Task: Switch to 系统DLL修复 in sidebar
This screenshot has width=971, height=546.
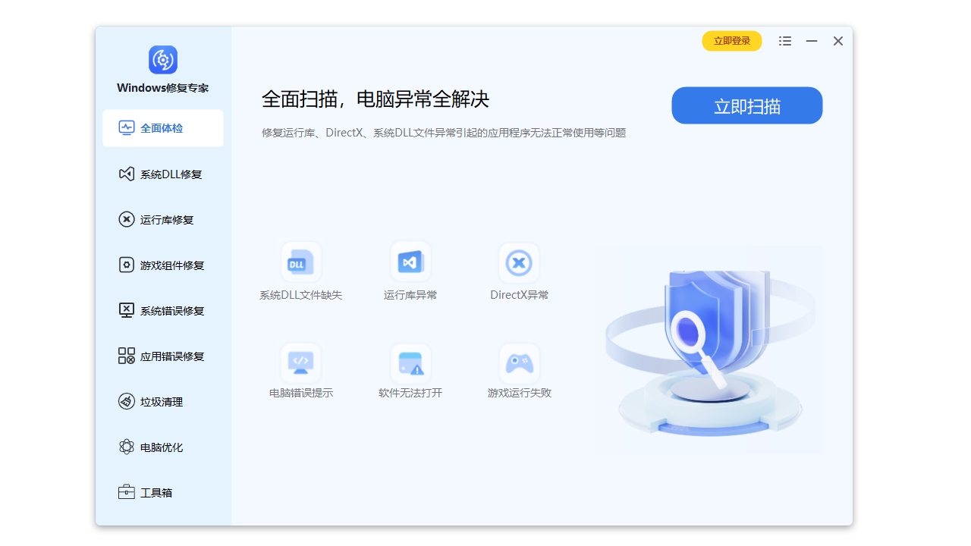Action: (163, 174)
